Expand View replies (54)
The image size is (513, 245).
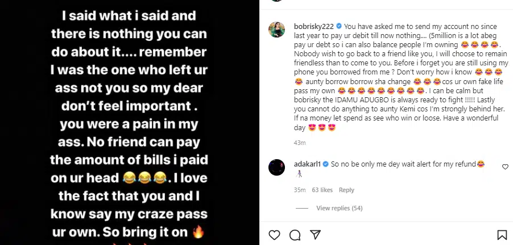[x=340, y=208]
